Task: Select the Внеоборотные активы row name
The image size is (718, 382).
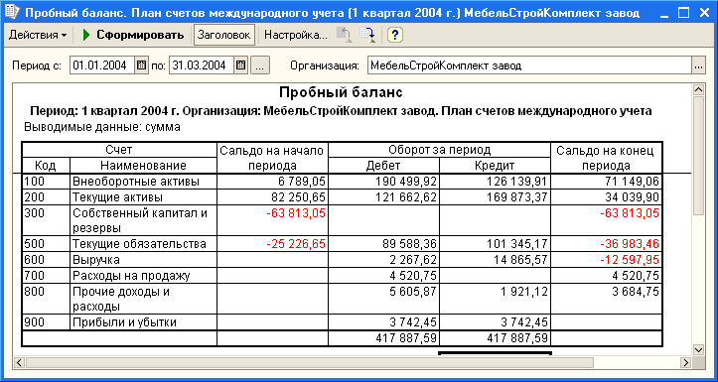Action: (136, 182)
